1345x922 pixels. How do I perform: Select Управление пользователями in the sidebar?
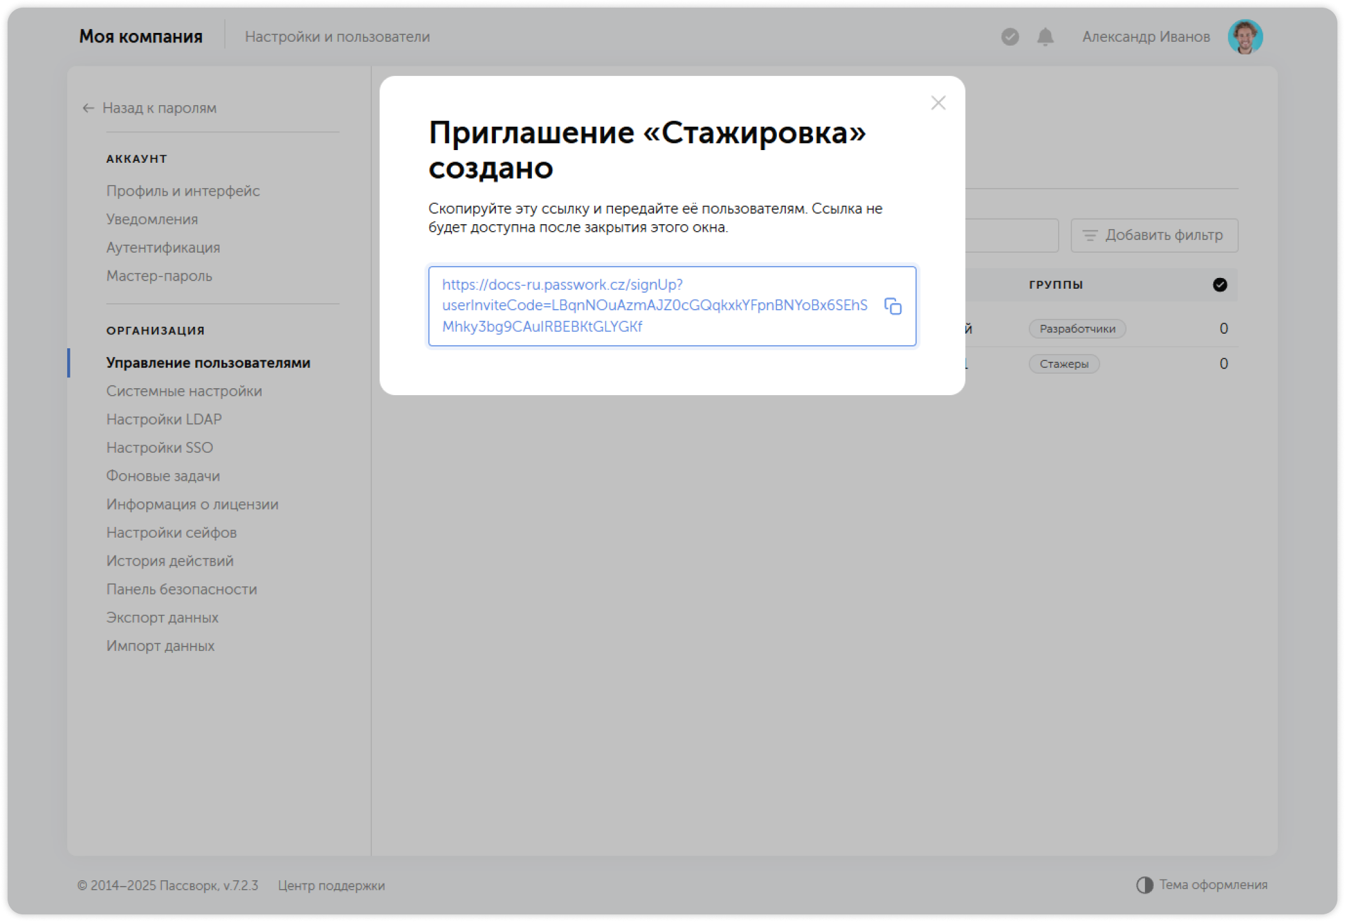(208, 362)
